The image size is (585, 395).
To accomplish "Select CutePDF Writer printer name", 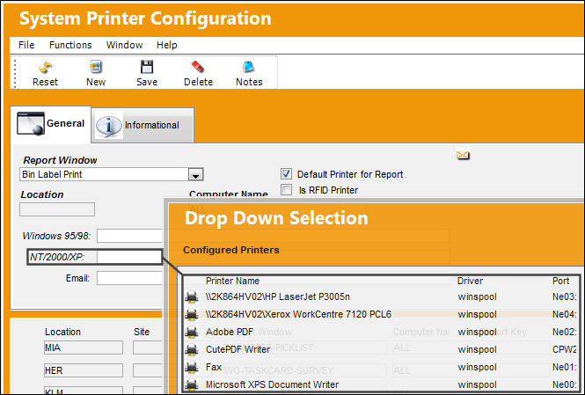I will click(238, 349).
